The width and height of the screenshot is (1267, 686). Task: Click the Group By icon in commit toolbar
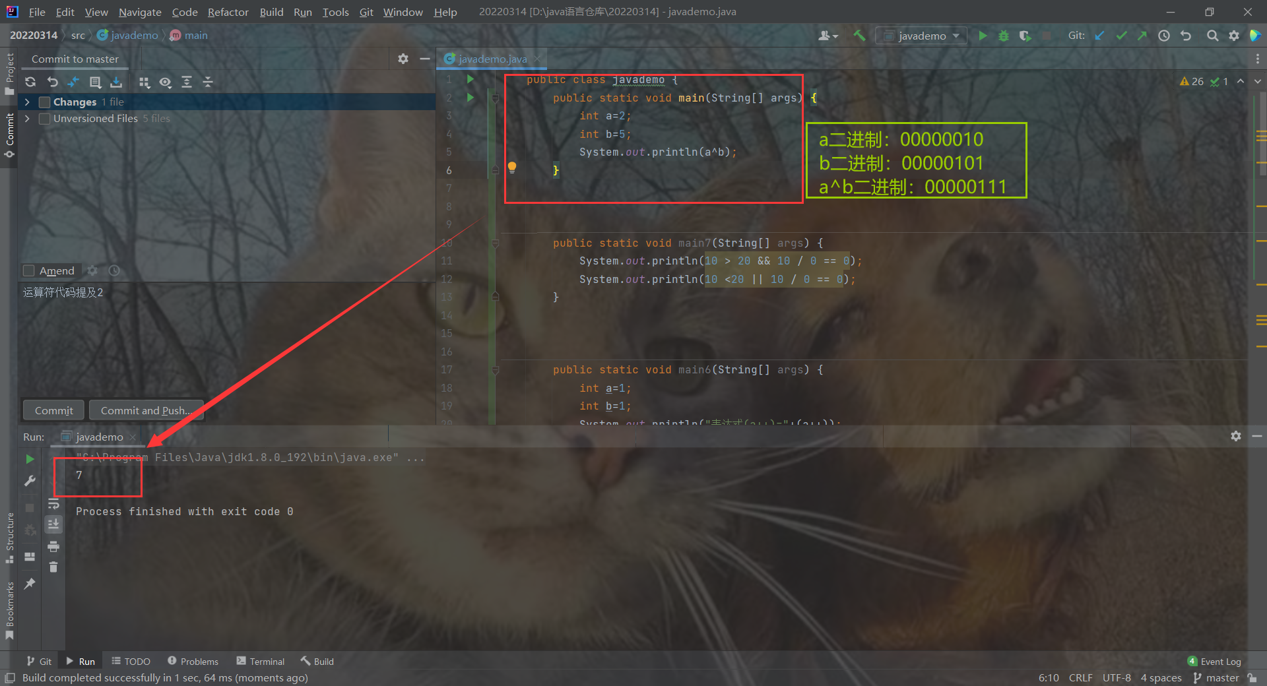pyautogui.click(x=144, y=82)
